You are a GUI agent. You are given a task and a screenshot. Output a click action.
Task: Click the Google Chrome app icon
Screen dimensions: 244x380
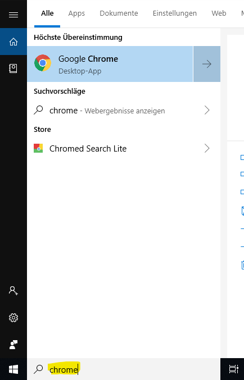pyautogui.click(x=43, y=63)
